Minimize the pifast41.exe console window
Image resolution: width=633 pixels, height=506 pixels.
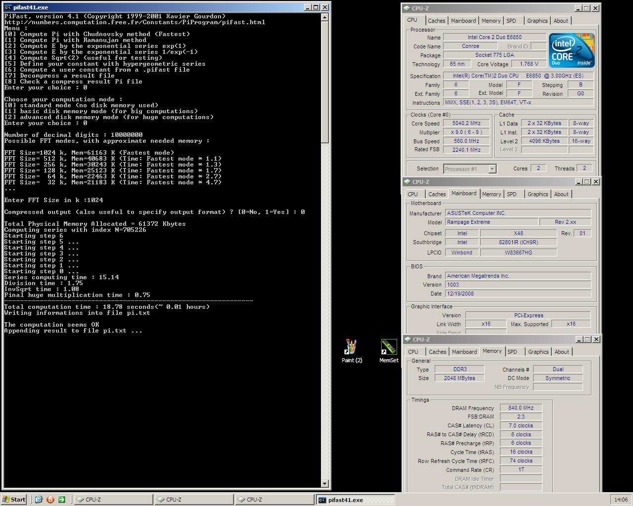coord(307,7)
